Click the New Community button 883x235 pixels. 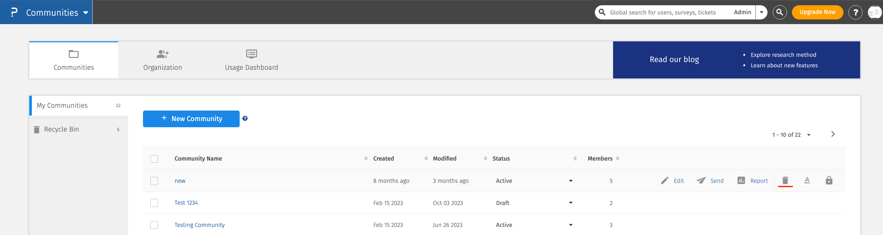pos(191,119)
